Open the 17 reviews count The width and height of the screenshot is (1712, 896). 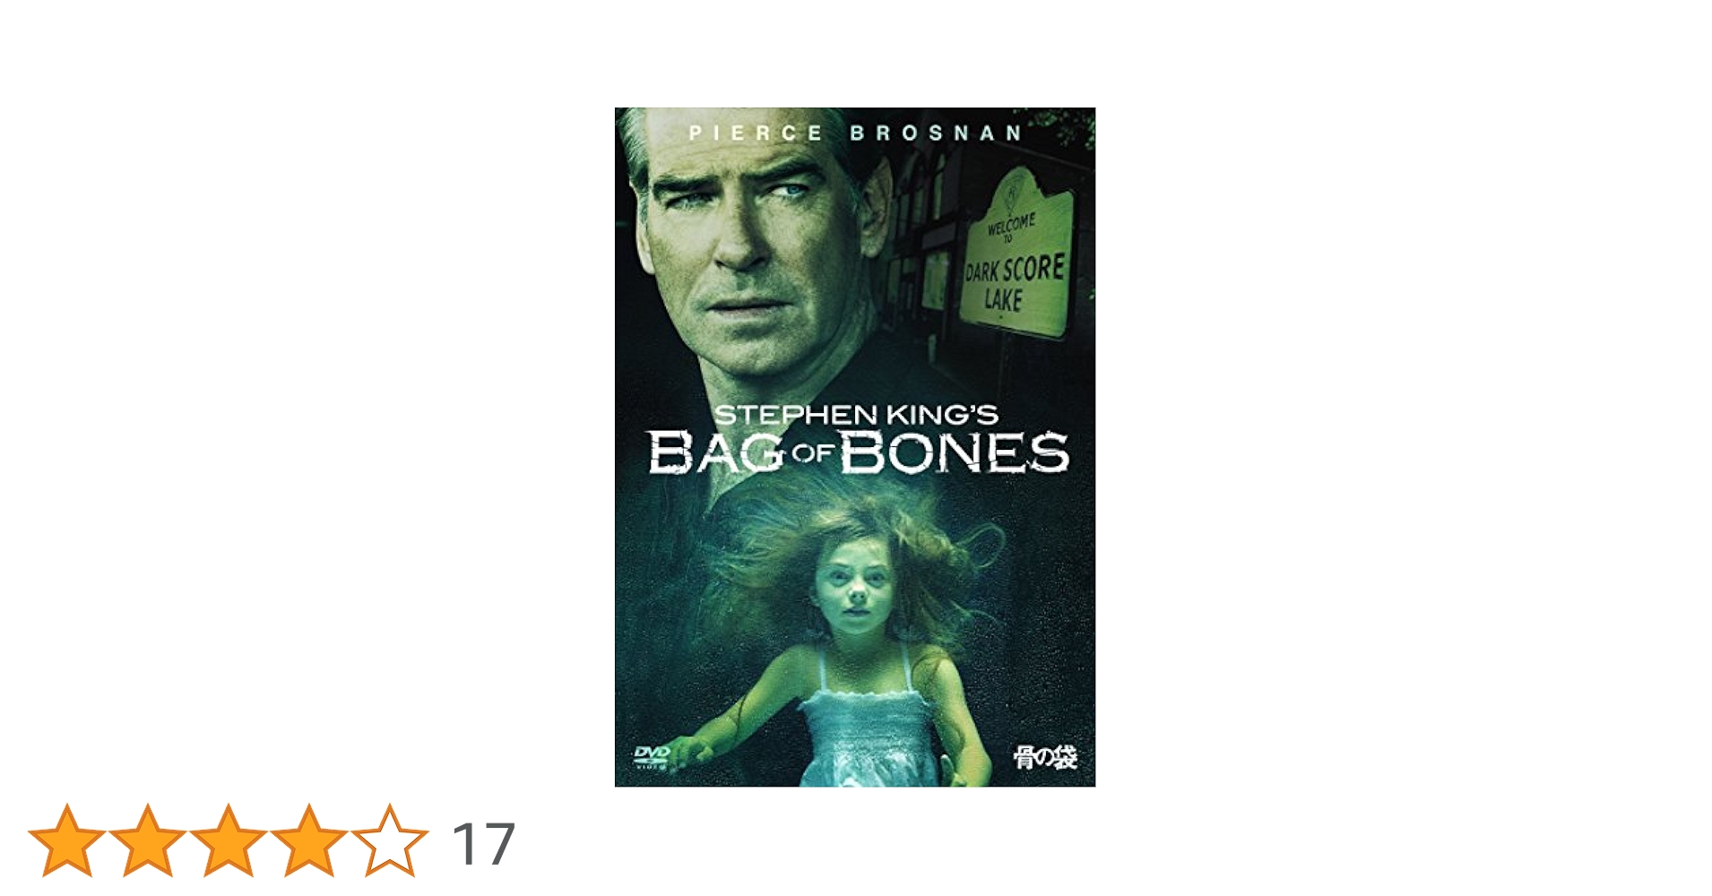click(483, 844)
